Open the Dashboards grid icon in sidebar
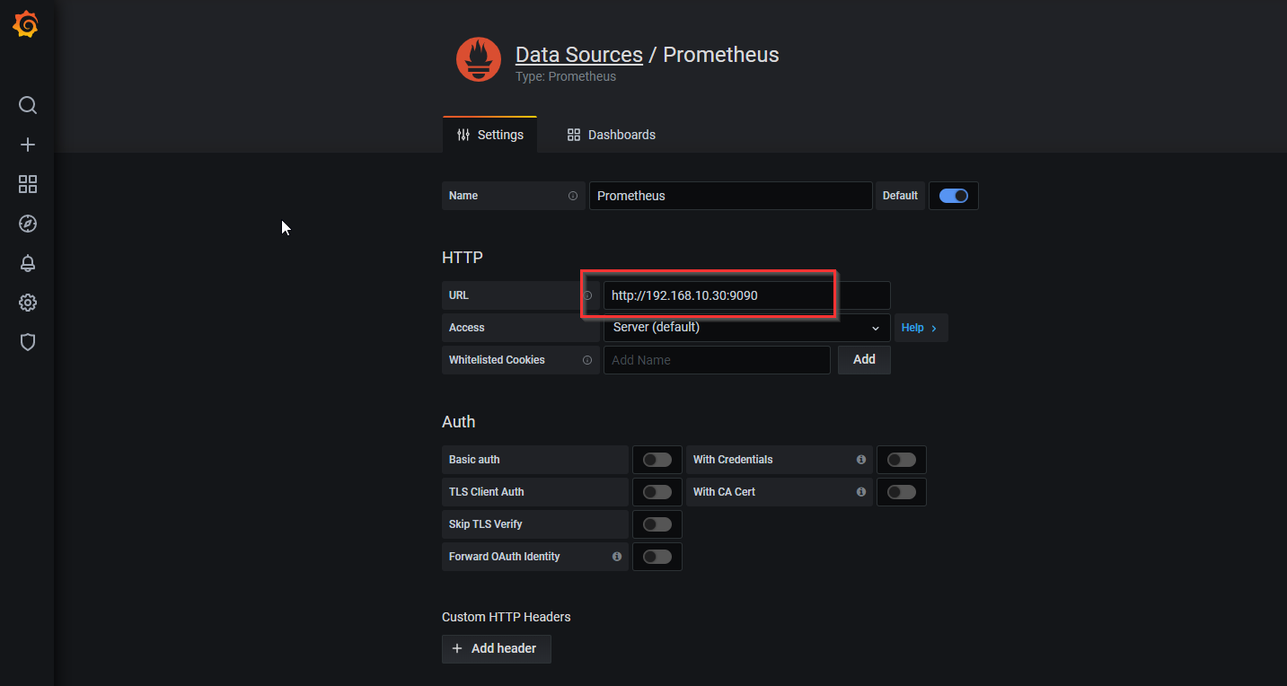The image size is (1287, 686). tap(28, 184)
